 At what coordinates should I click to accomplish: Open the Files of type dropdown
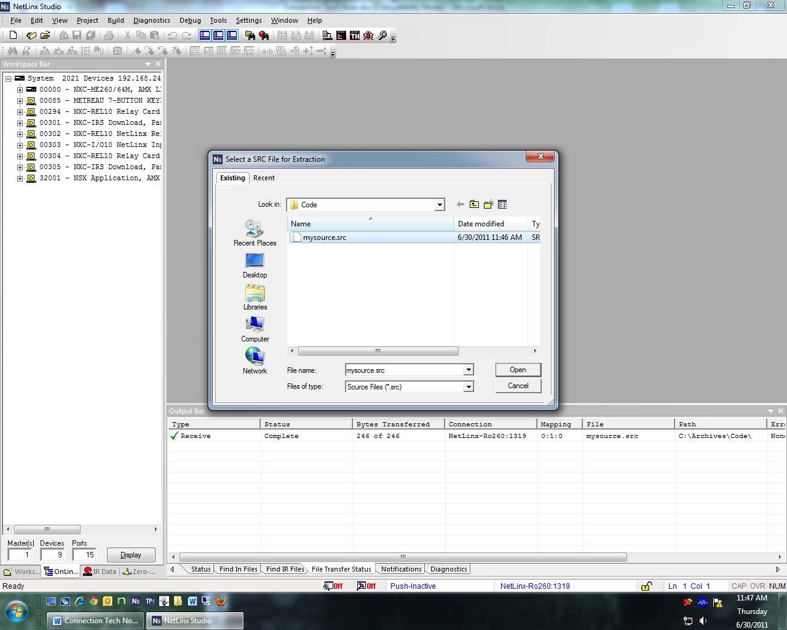click(469, 386)
